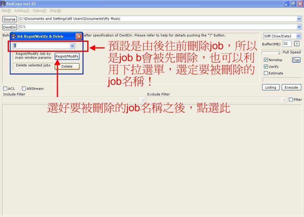Enable the ACL checkbox
This screenshot has width=304, height=217.
[5, 89]
